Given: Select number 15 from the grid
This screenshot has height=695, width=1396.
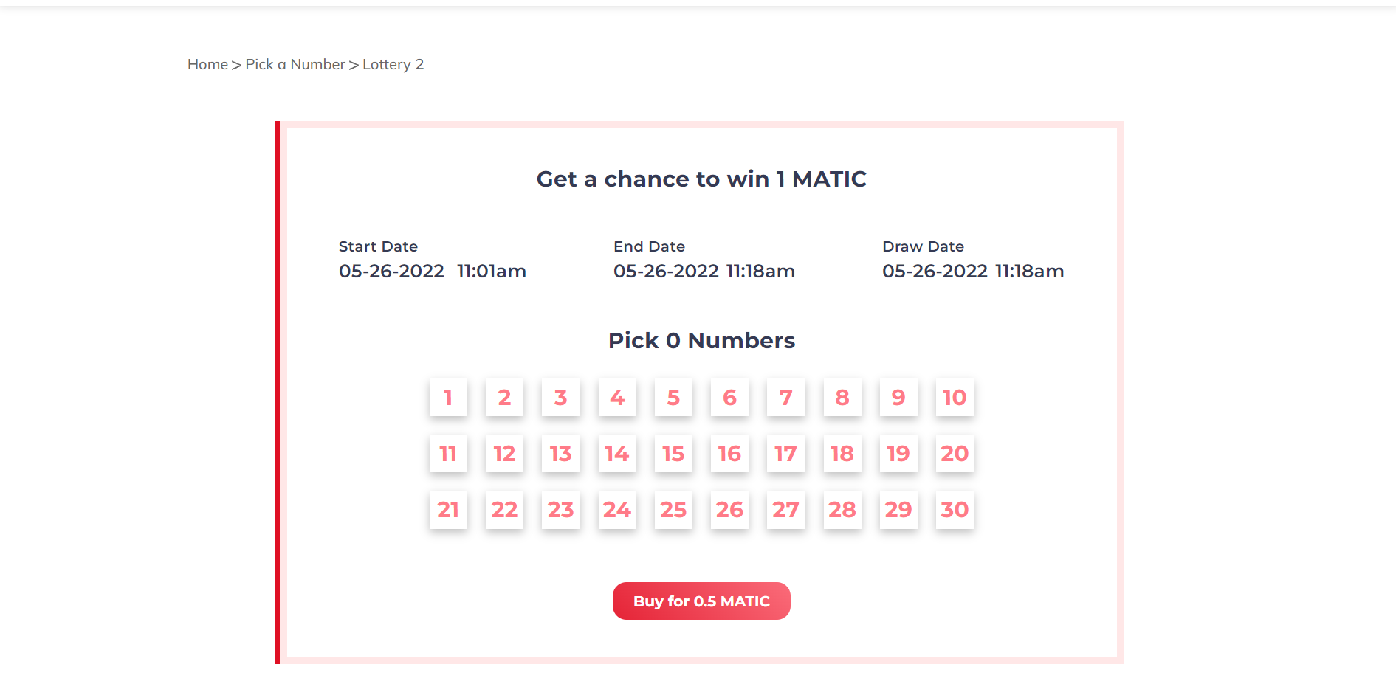Looking at the screenshot, I should (673, 454).
